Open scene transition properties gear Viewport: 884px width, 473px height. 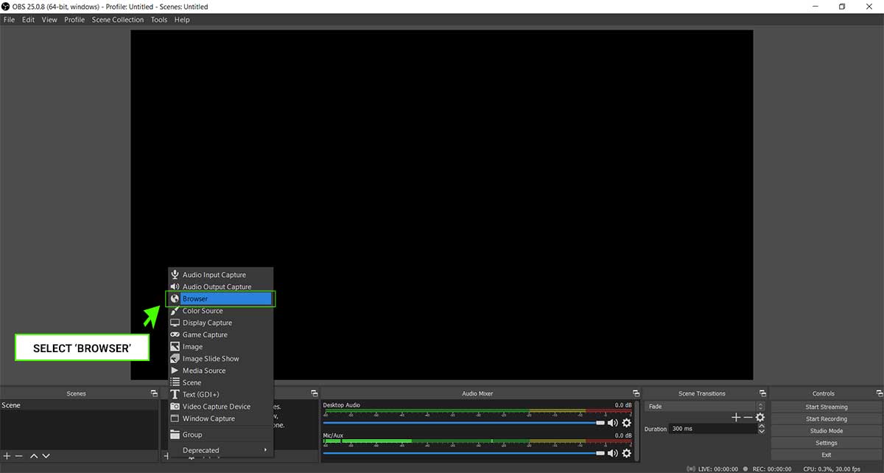760,418
